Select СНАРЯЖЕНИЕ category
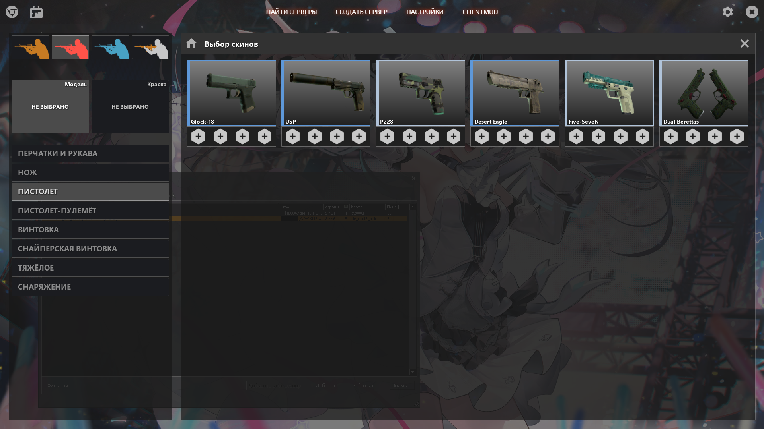The width and height of the screenshot is (764, 429). 90,287
